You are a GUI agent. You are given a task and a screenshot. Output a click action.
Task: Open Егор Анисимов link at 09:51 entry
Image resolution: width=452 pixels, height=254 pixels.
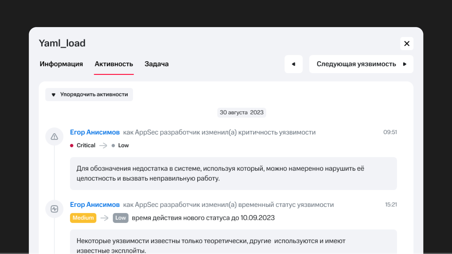[95, 132]
